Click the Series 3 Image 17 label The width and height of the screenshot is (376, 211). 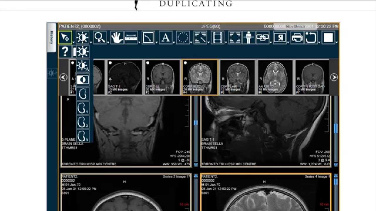177,176
